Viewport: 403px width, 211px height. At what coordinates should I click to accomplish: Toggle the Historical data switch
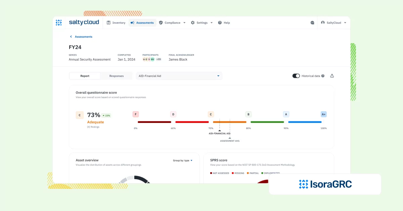coord(296,76)
